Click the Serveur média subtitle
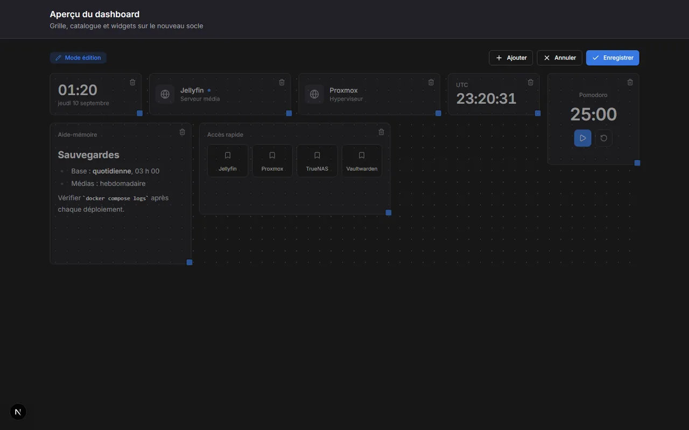 pos(200,99)
